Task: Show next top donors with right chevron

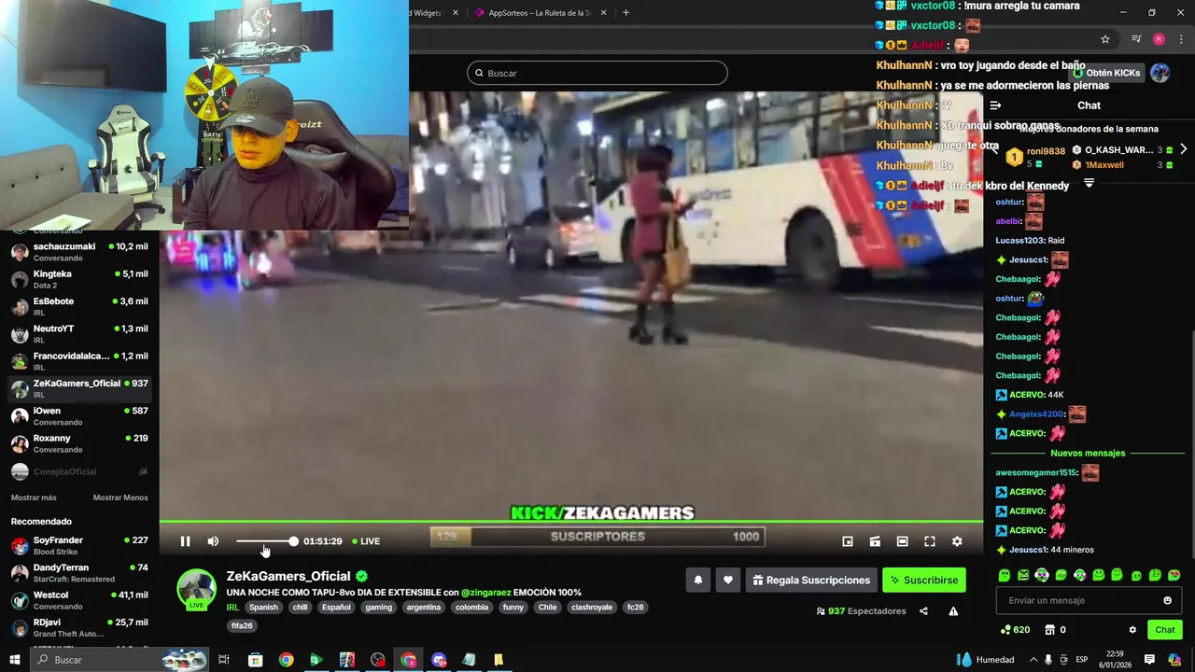Action: [x=1183, y=149]
